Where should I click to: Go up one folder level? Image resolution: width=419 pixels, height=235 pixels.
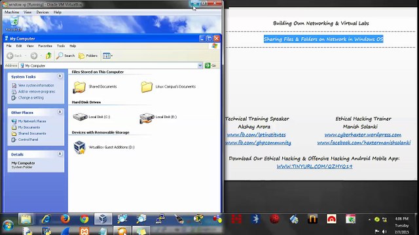pyautogui.click(x=48, y=55)
